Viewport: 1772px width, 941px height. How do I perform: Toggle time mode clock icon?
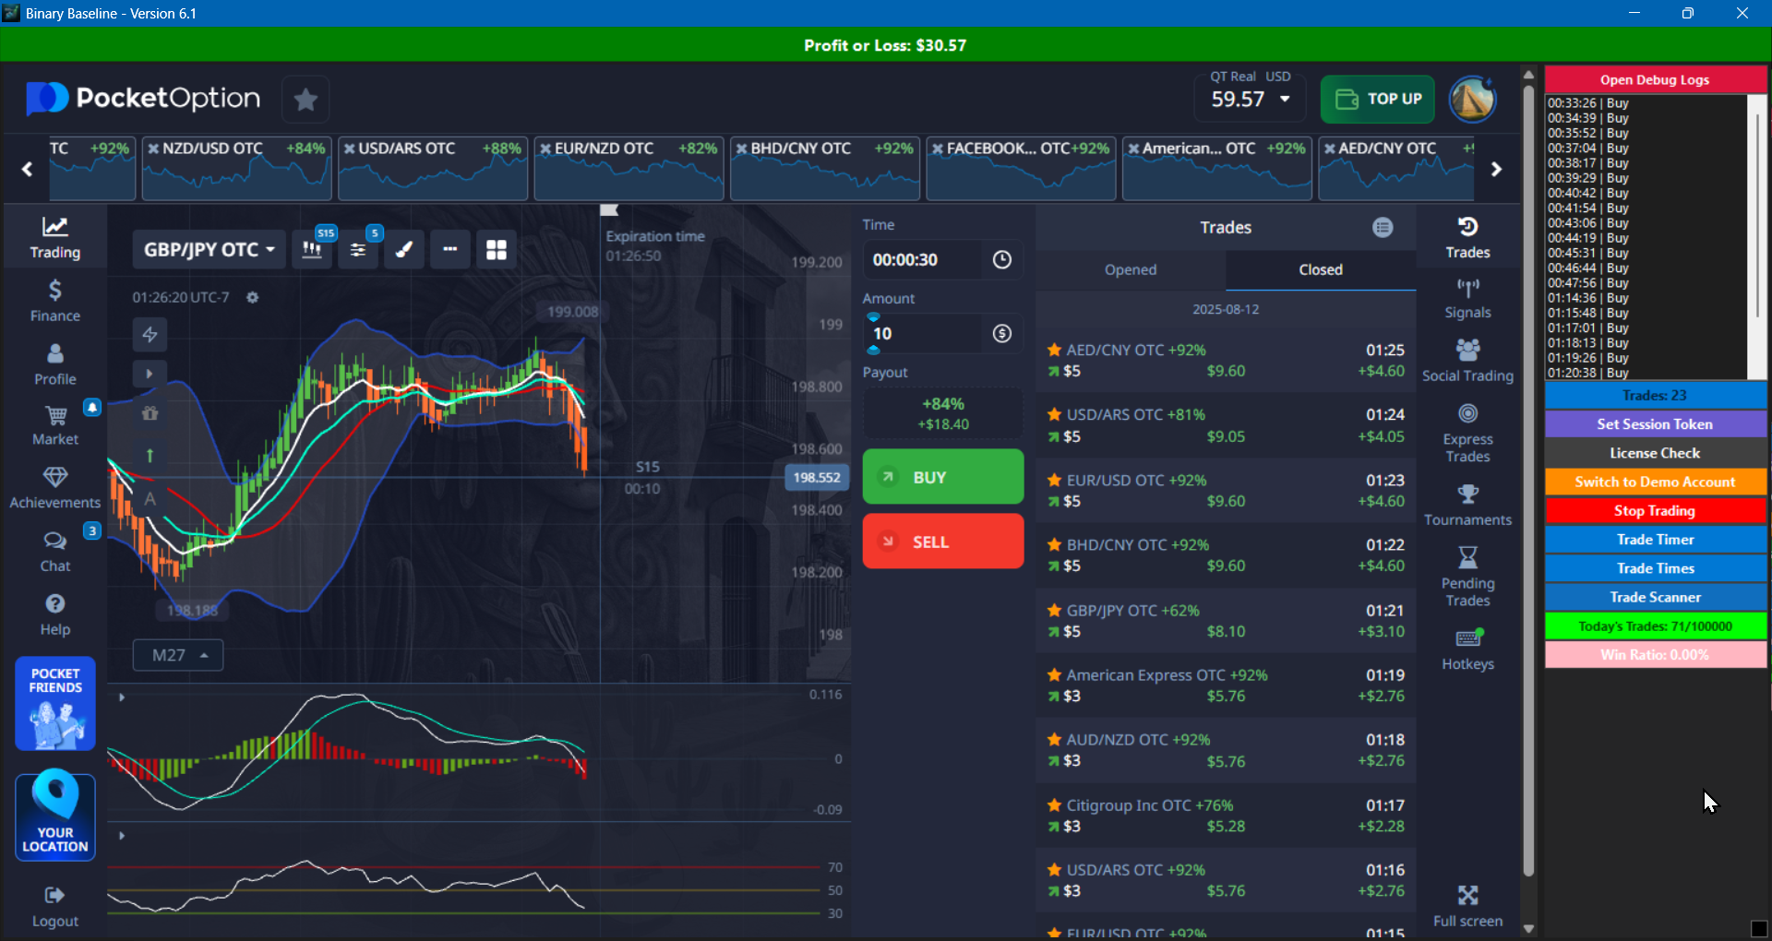(1002, 260)
